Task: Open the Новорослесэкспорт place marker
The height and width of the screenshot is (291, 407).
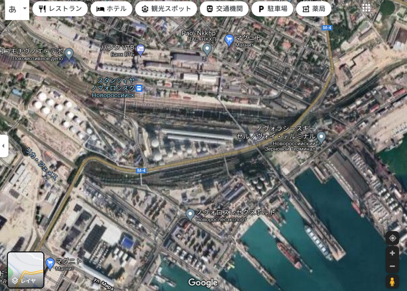Action: coord(190,214)
